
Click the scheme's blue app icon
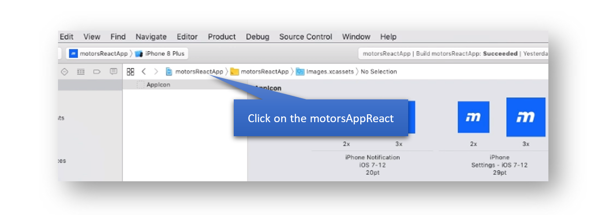coord(73,54)
